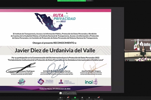Screen dimensions: 151x100
Task: Click the signer name Arístides Rodrigo Guerrero García
Action: (x=57, y=71)
